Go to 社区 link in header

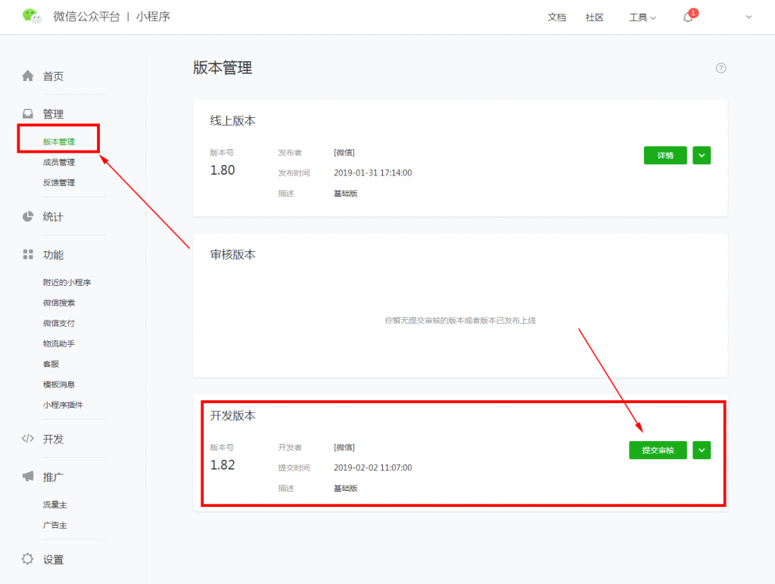coord(594,17)
